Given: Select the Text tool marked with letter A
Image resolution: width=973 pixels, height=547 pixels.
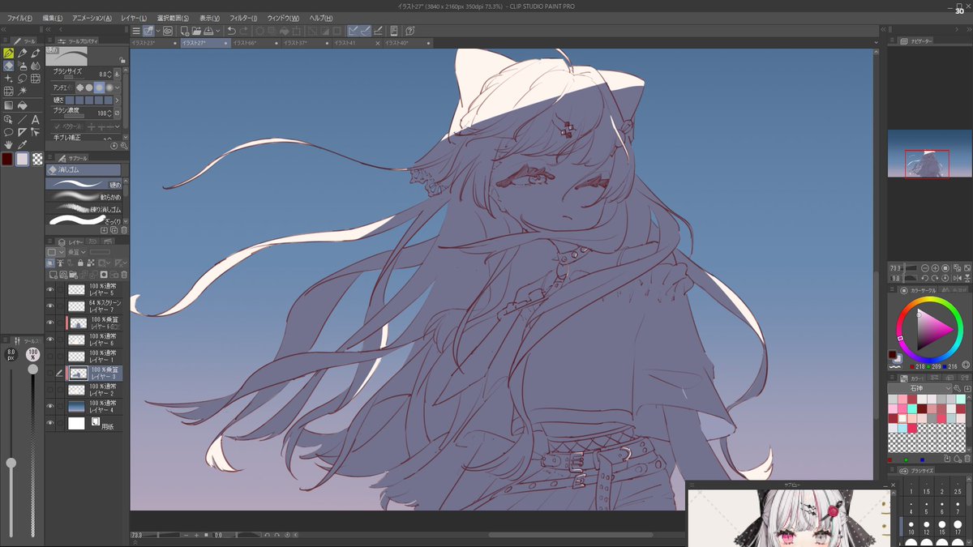Looking at the screenshot, I should 36,119.
